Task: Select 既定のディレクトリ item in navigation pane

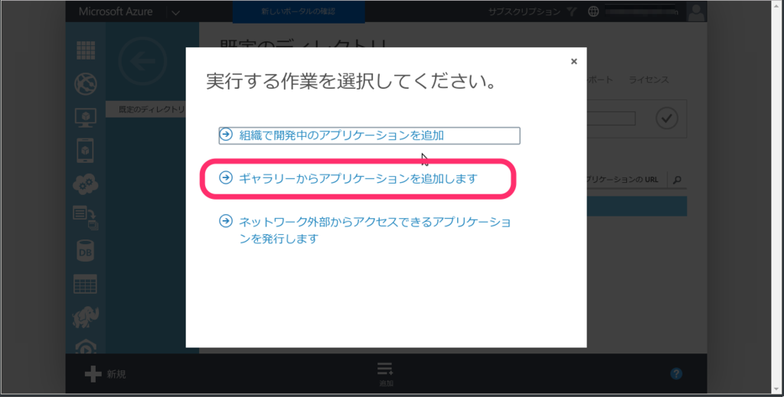Action: [146, 109]
